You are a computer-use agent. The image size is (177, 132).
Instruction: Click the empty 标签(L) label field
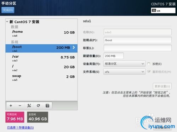[138, 48]
